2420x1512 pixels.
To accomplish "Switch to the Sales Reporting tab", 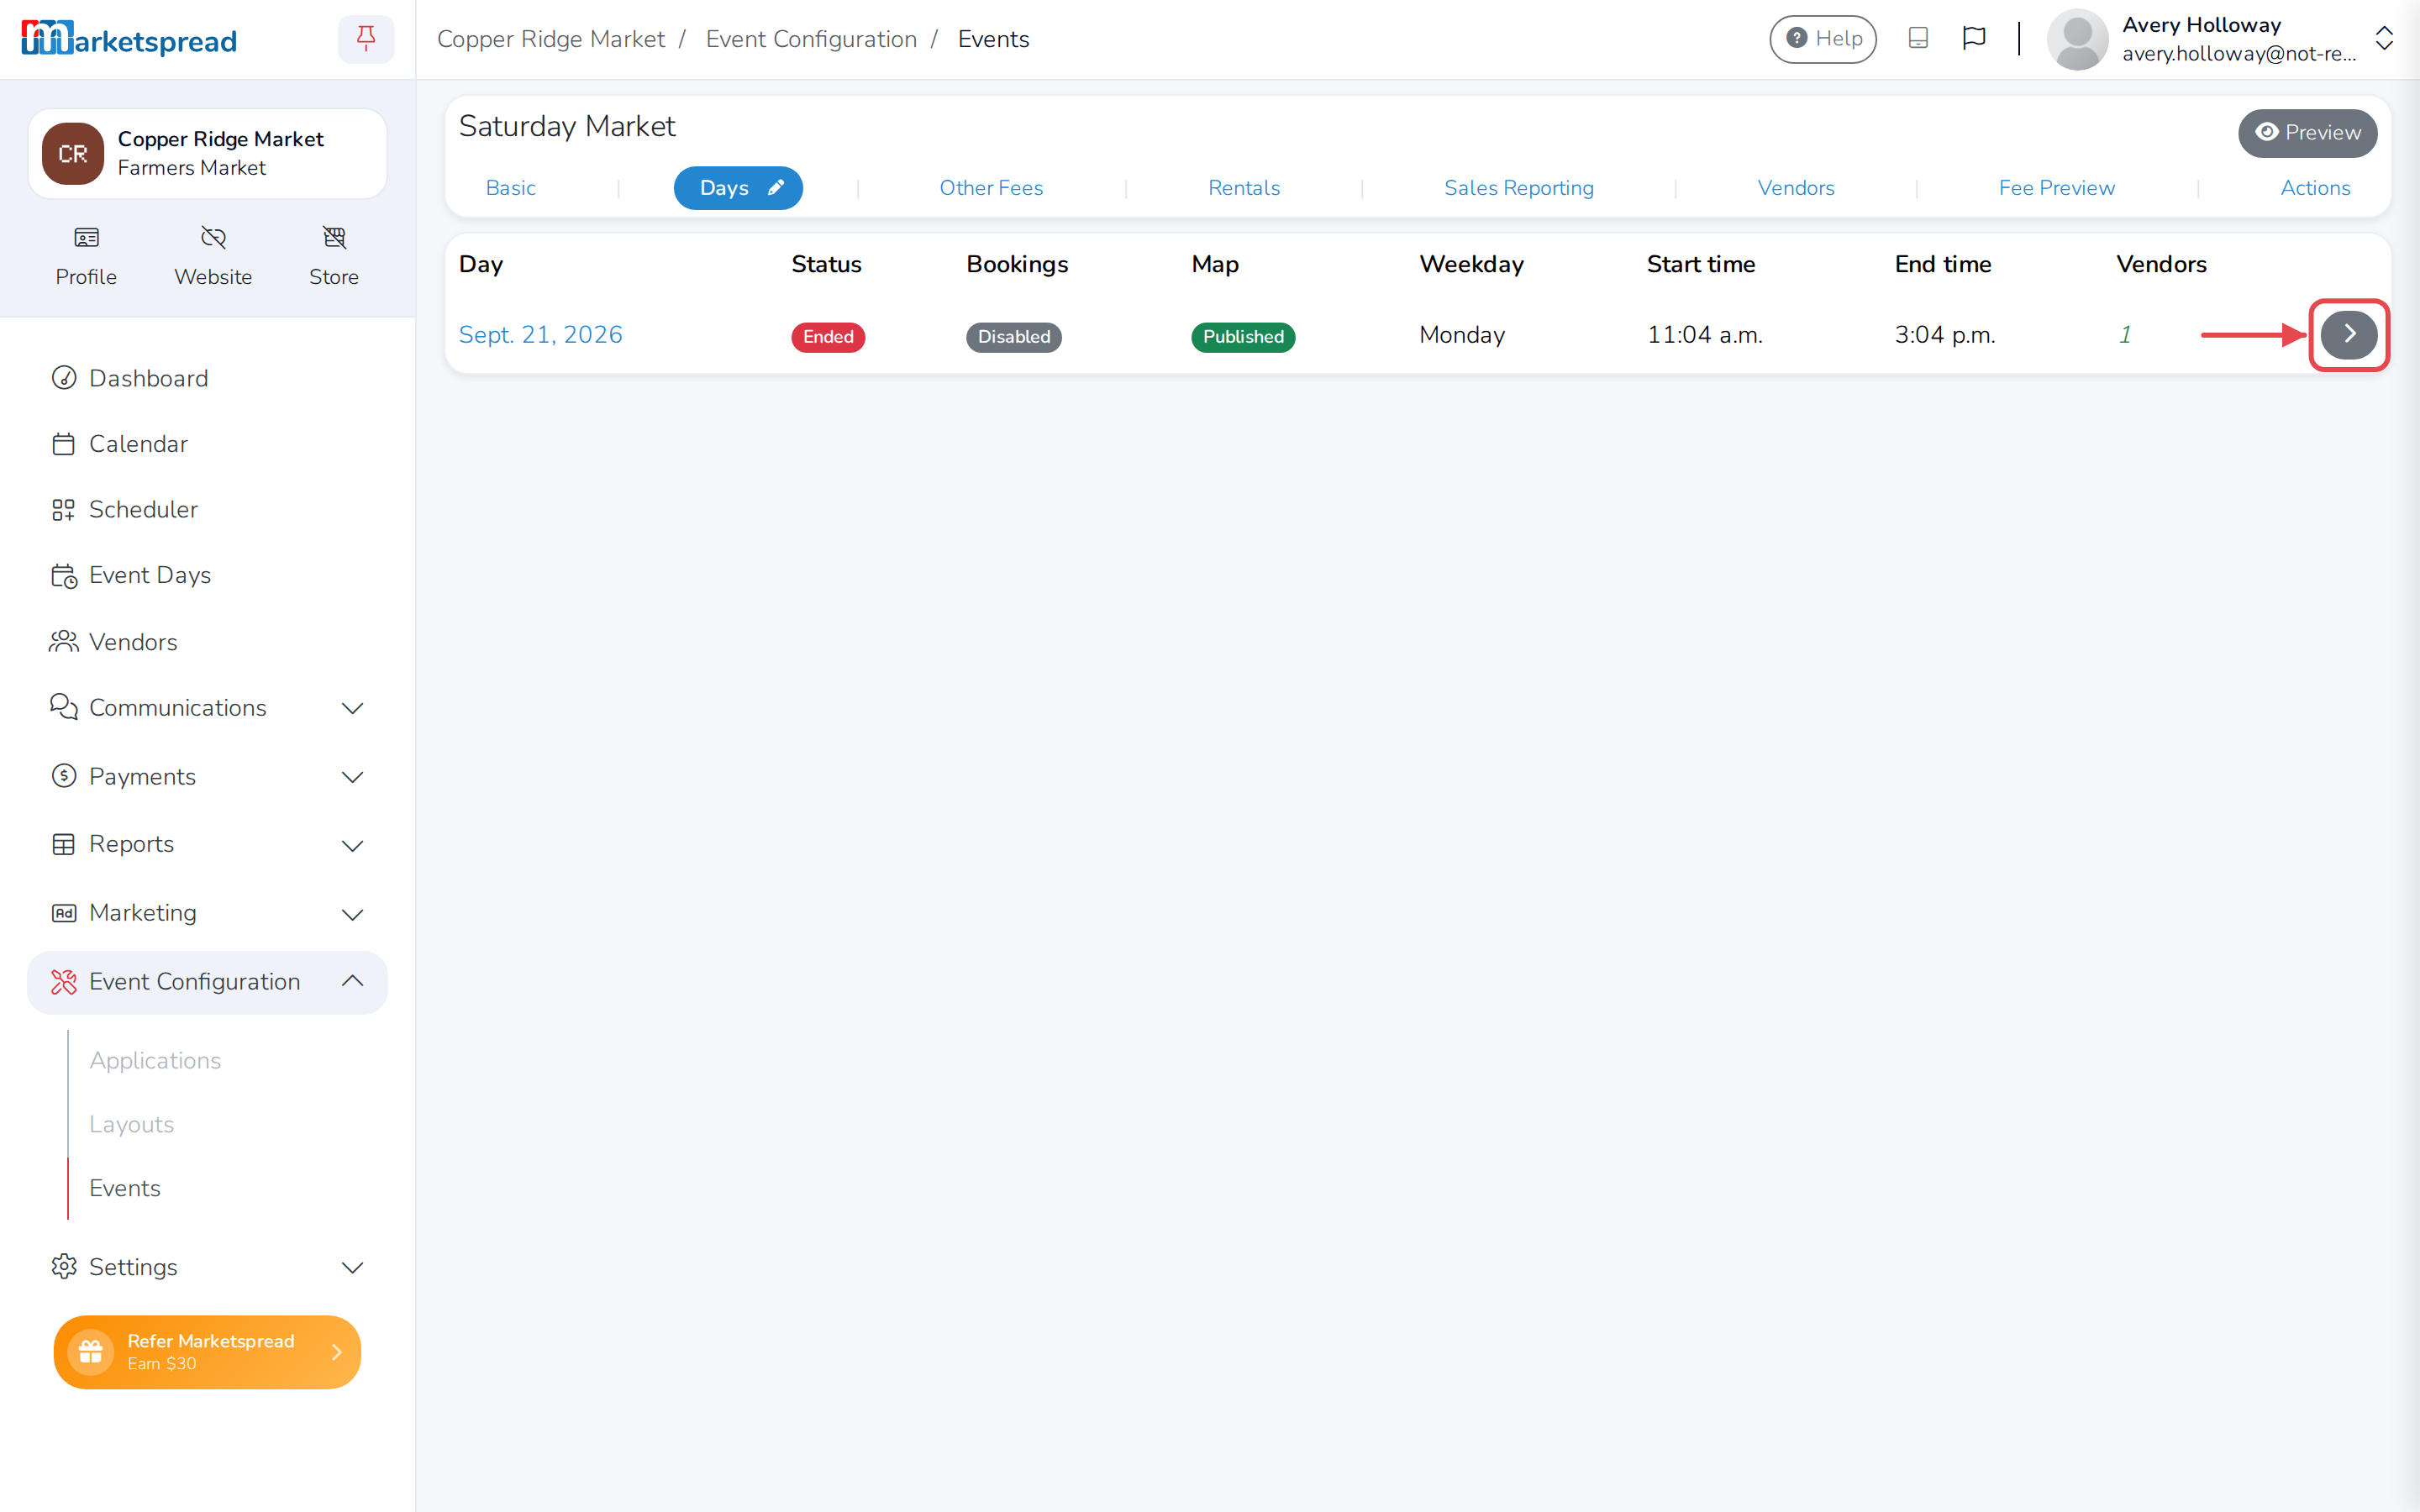I will [x=1519, y=188].
